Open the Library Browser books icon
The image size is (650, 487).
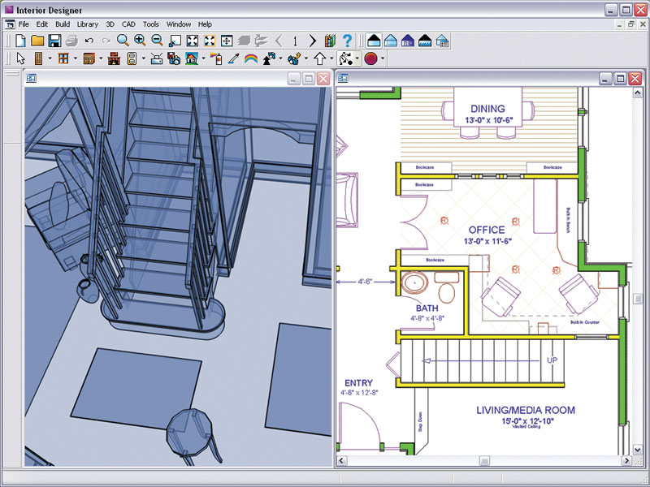pyautogui.click(x=330, y=41)
